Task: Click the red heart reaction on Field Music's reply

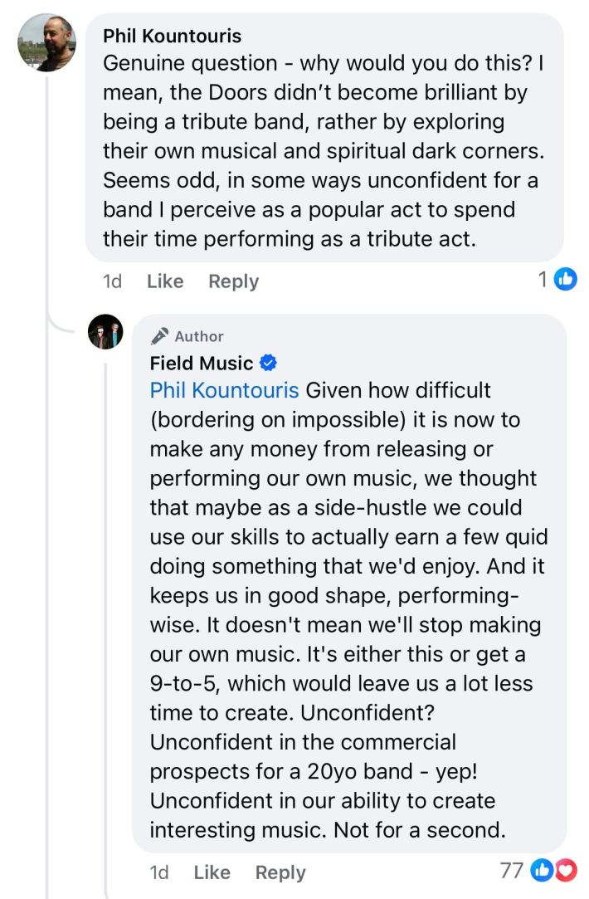Action: 566,871
